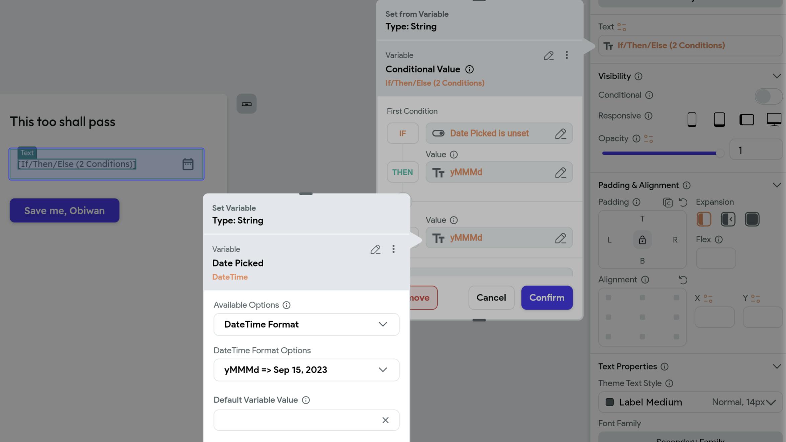Copy padding values icon
The width and height of the screenshot is (786, 442).
(x=668, y=203)
